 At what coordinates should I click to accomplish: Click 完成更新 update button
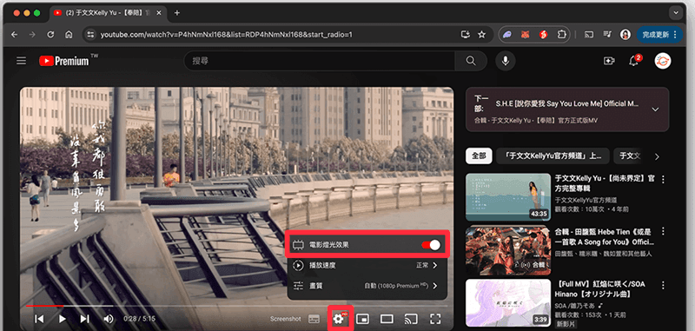pyautogui.click(x=659, y=35)
